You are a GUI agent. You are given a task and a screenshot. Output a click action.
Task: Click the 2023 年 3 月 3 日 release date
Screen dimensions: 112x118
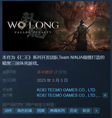click(52, 80)
